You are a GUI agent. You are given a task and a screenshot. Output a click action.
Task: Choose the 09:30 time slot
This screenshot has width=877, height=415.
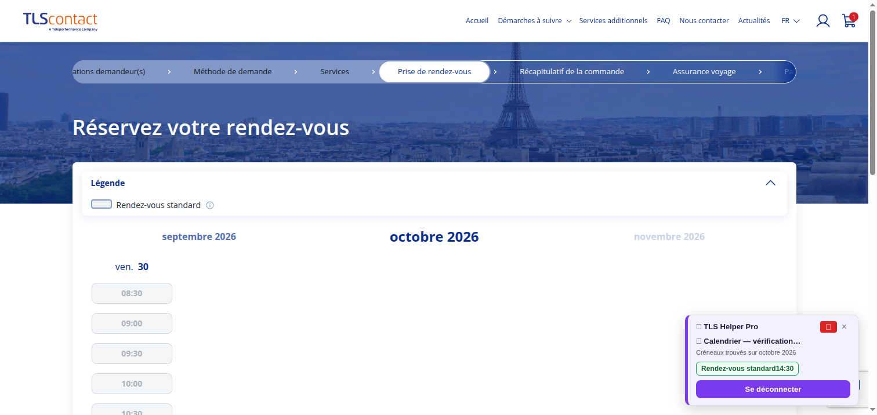point(132,354)
